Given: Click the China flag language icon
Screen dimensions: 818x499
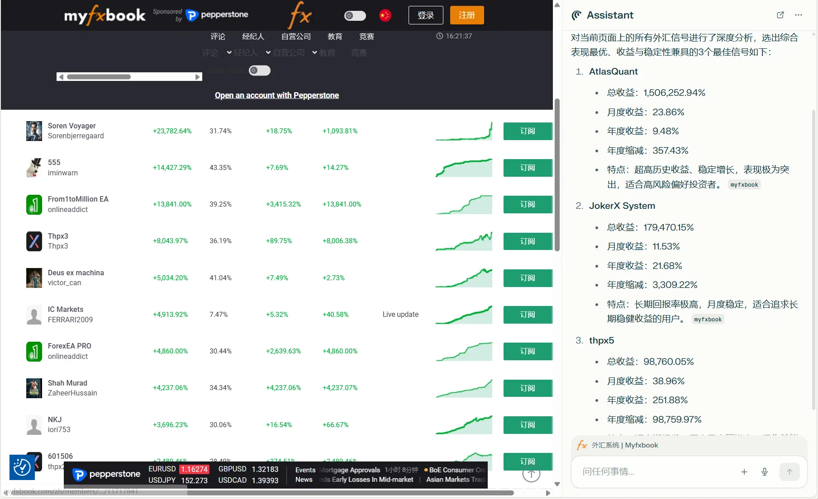Looking at the screenshot, I should coord(385,15).
